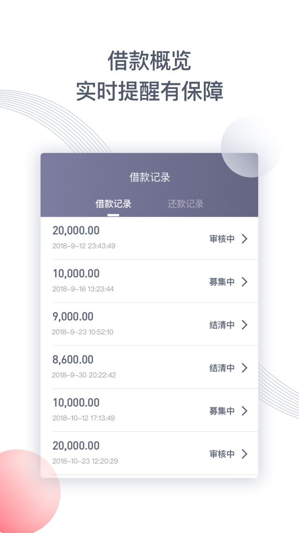Open chevron for 2018-10-12 10,000.00 loan

(245, 411)
